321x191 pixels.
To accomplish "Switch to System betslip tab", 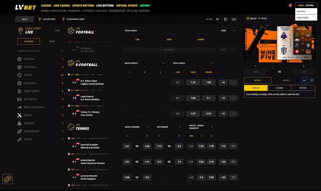I will (303, 88).
